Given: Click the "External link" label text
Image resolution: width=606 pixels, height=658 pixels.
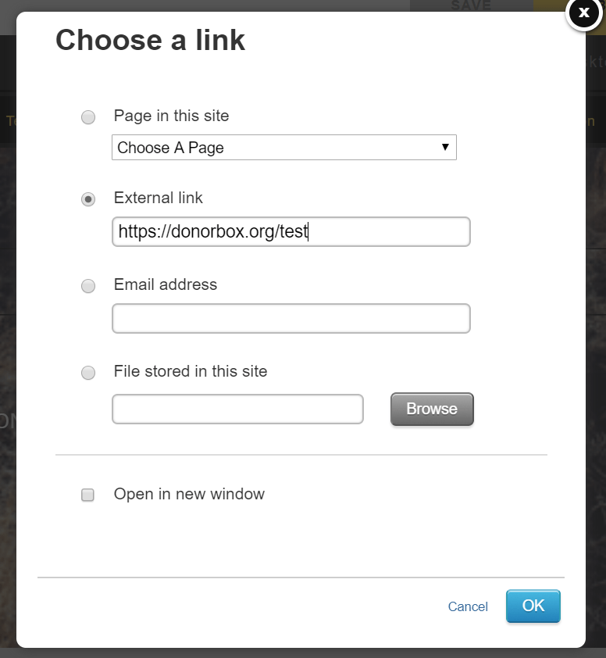Looking at the screenshot, I should click(x=159, y=198).
